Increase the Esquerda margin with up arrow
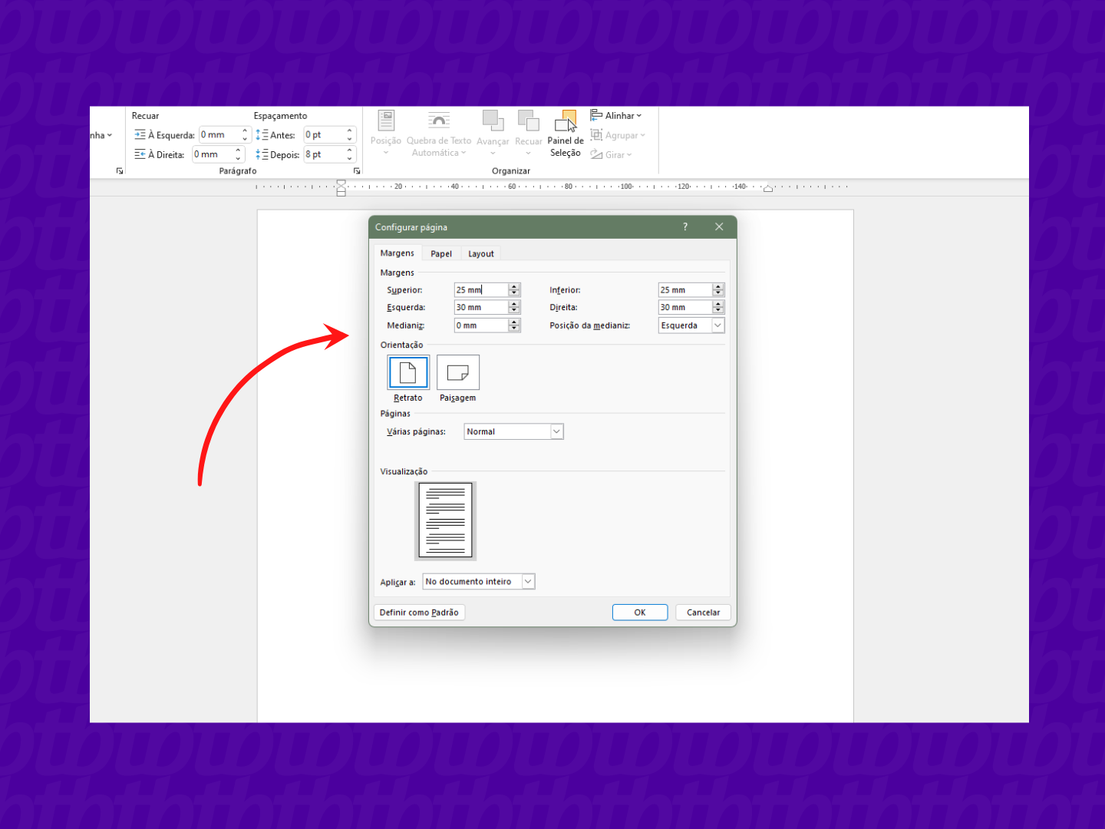This screenshot has width=1105, height=829. click(515, 304)
